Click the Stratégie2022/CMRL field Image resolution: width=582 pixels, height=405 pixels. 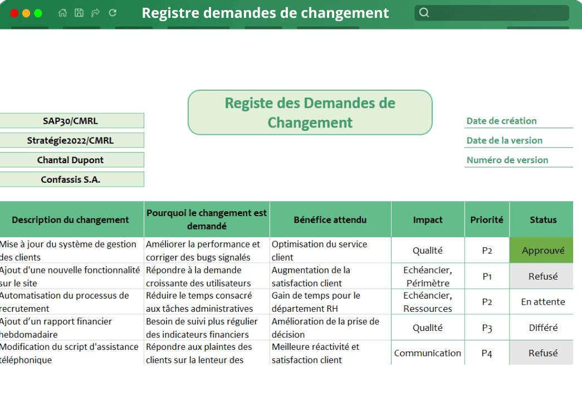[72, 140]
